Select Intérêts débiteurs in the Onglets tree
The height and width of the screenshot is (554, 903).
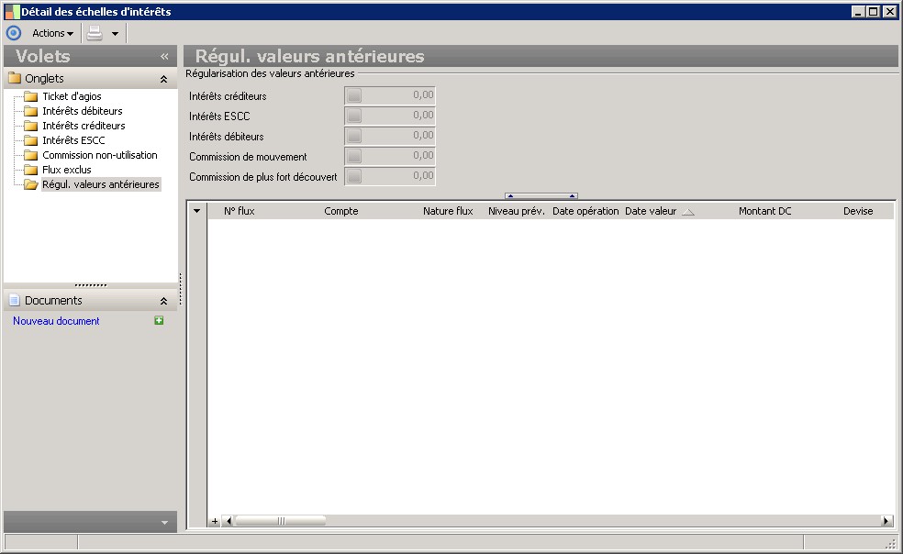[83, 111]
